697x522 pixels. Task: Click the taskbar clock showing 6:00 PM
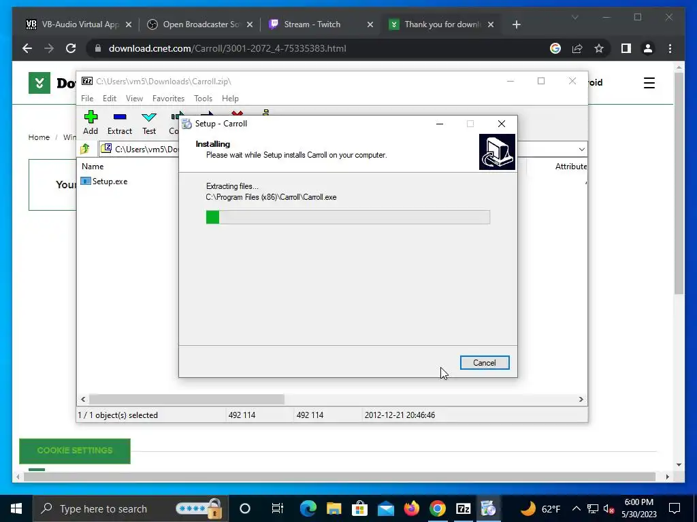coord(638,508)
